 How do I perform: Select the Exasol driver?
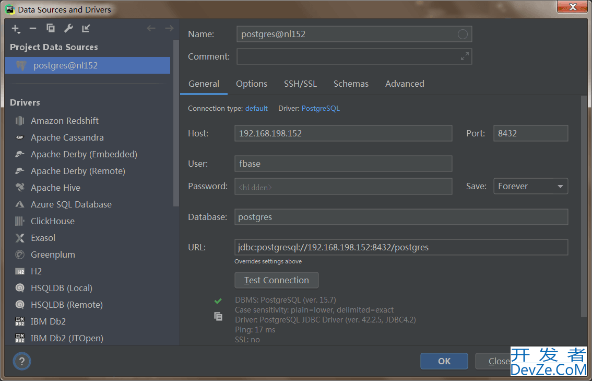pos(43,238)
